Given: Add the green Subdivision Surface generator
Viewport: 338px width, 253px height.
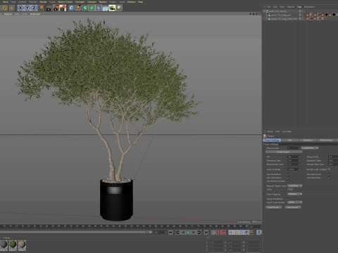Looking at the screenshot, I should pyautogui.click(x=85, y=8).
